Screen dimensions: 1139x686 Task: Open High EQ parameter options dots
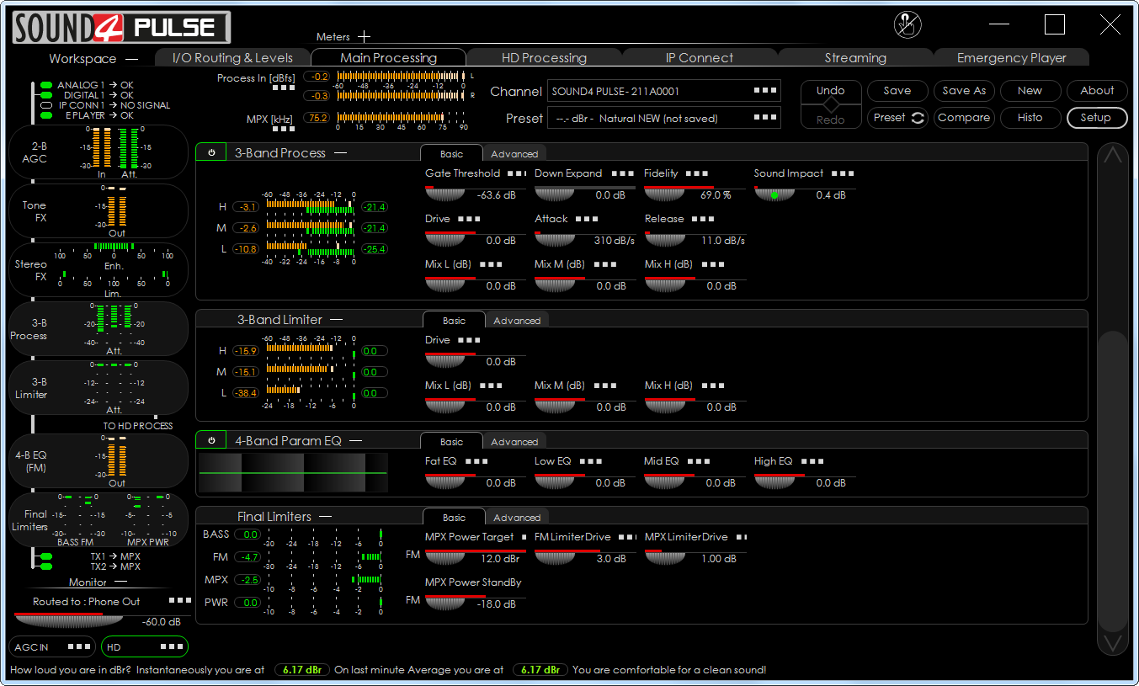(x=812, y=461)
